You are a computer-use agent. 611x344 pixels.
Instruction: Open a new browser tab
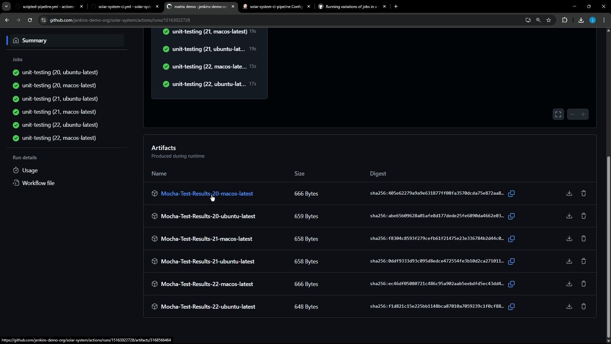pyautogui.click(x=396, y=6)
